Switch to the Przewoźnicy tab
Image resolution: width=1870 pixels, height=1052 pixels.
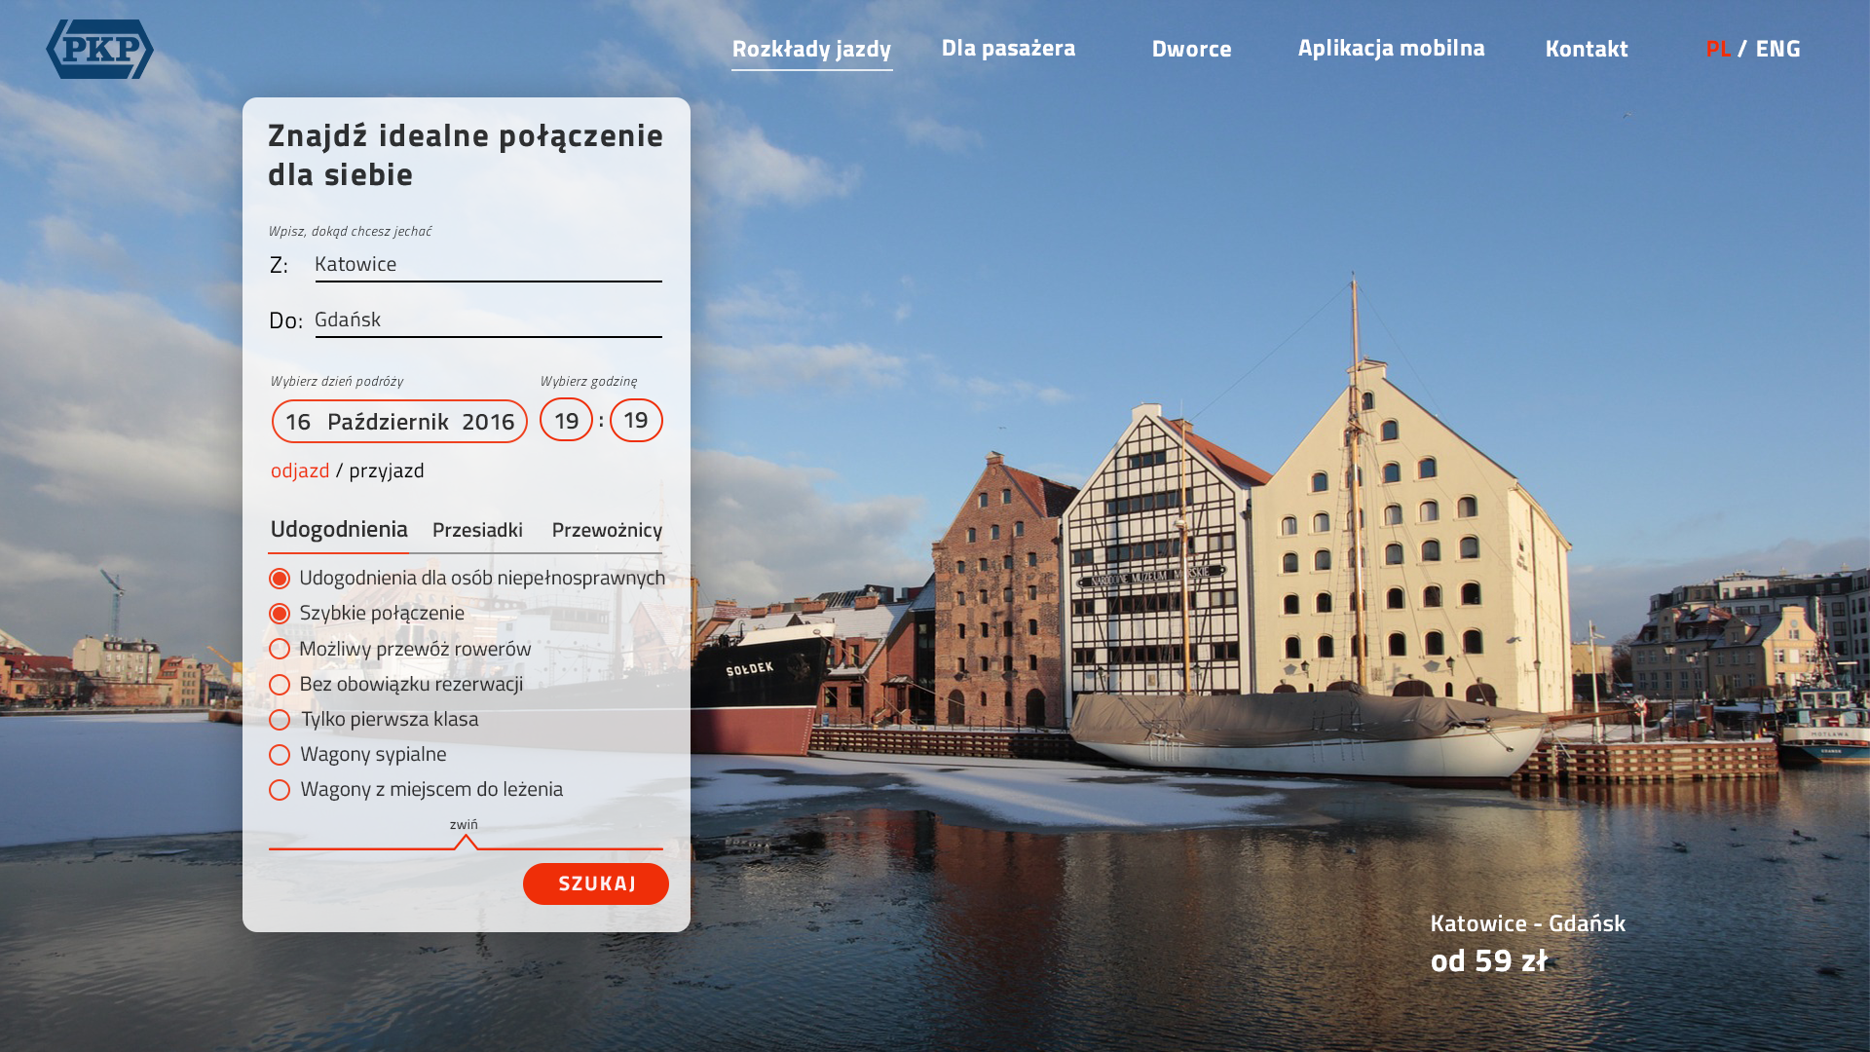607,530
